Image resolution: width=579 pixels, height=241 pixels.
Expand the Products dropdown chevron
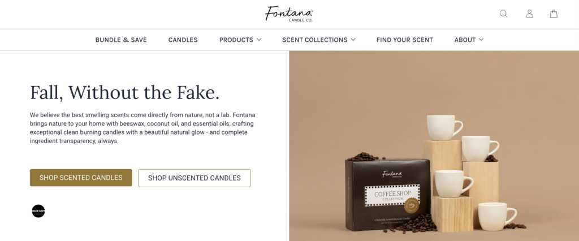259,40
